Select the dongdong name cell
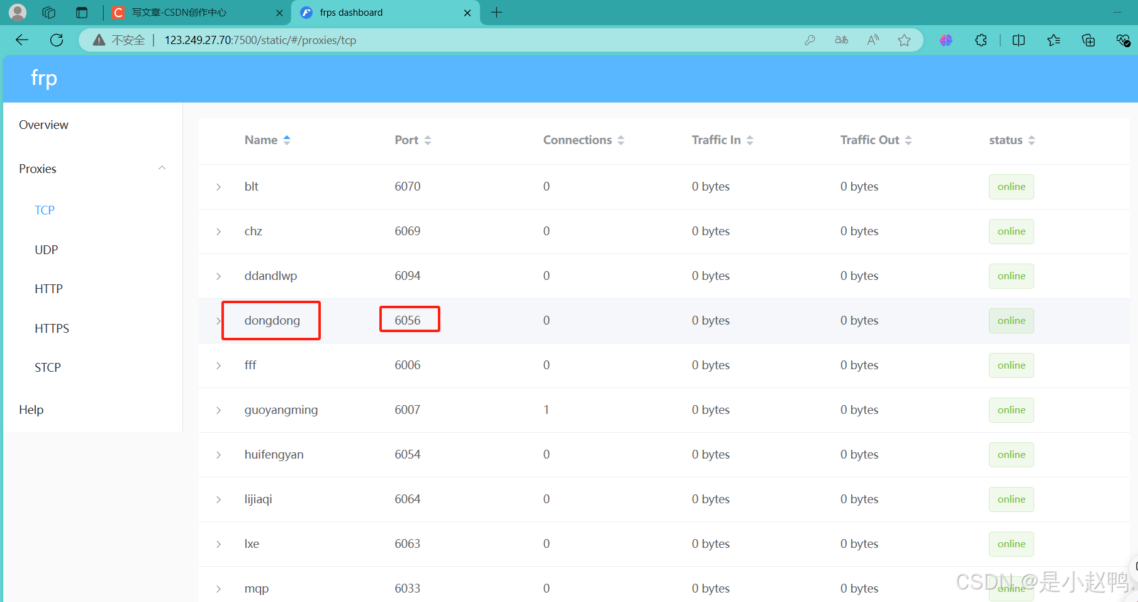Screen dimensions: 1138x602 point(272,320)
